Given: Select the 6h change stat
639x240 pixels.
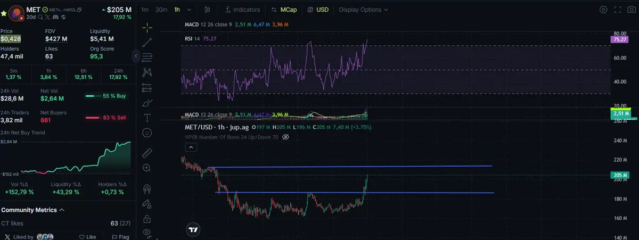Looking at the screenshot, I should 83,73.
